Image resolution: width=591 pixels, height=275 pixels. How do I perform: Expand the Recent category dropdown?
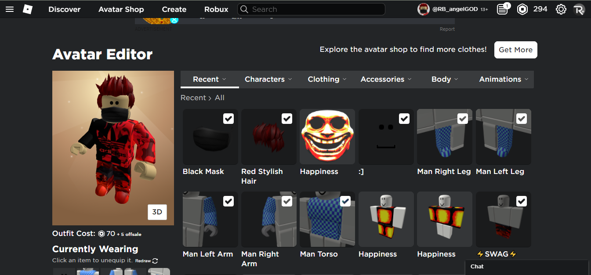[x=210, y=80]
